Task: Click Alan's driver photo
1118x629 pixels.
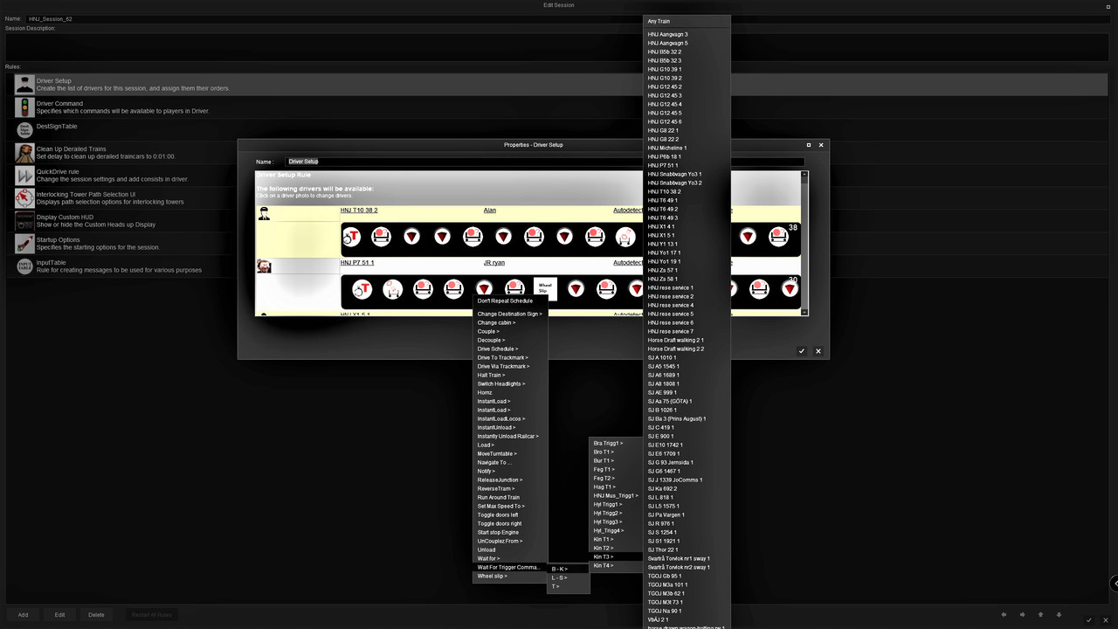Action: pyautogui.click(x=264, y=213)
